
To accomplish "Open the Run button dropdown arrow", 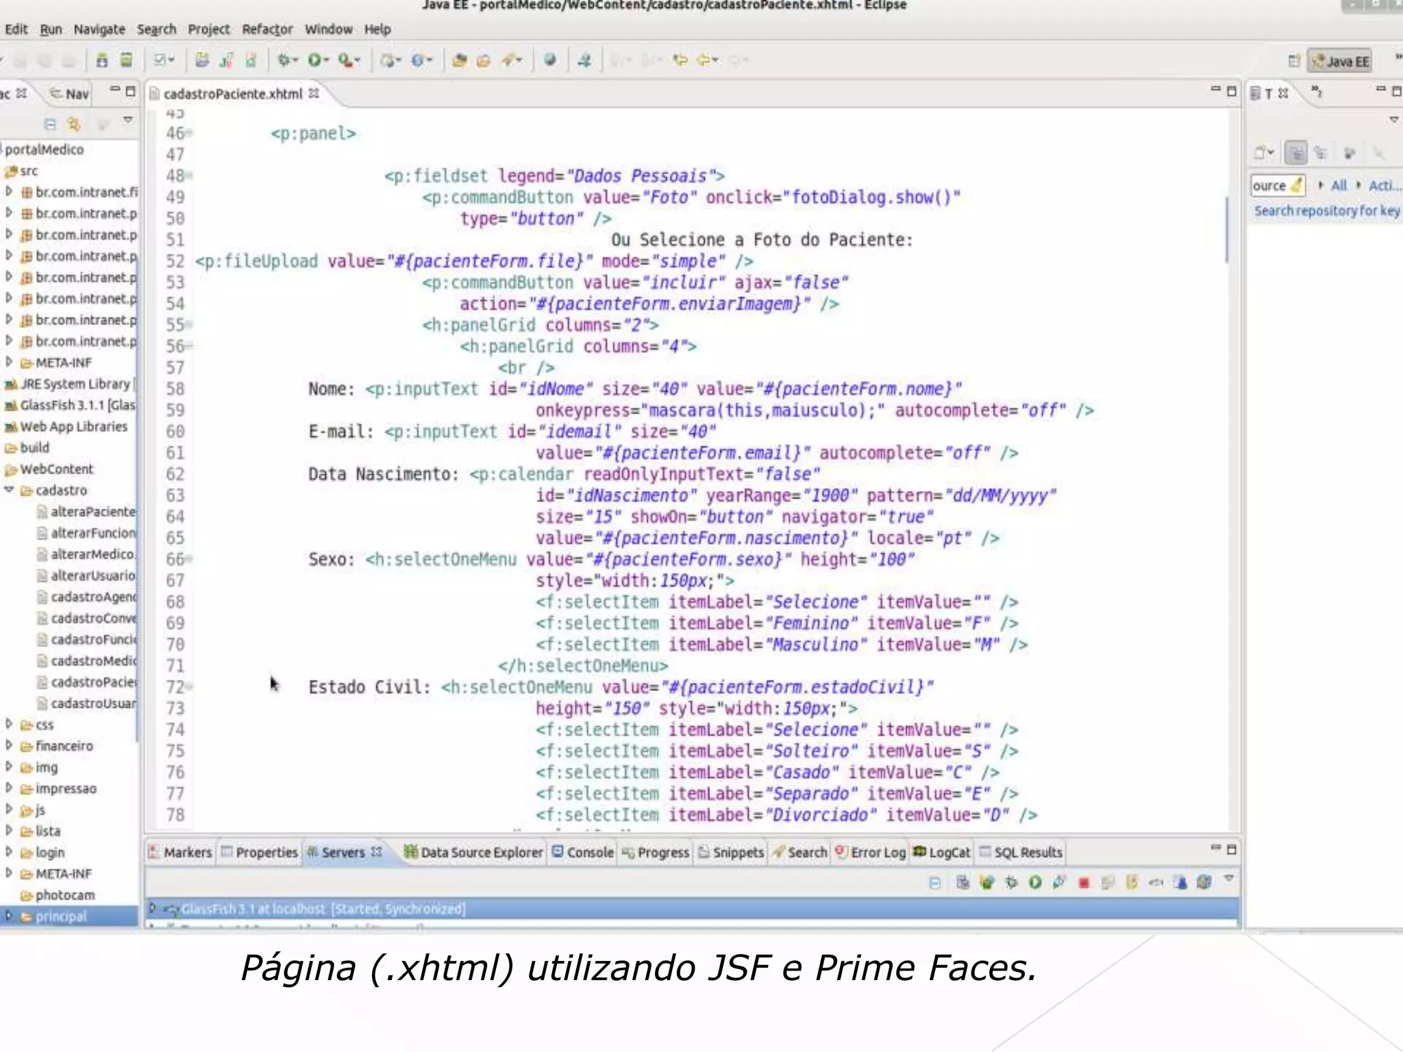I will coord(327,61).
